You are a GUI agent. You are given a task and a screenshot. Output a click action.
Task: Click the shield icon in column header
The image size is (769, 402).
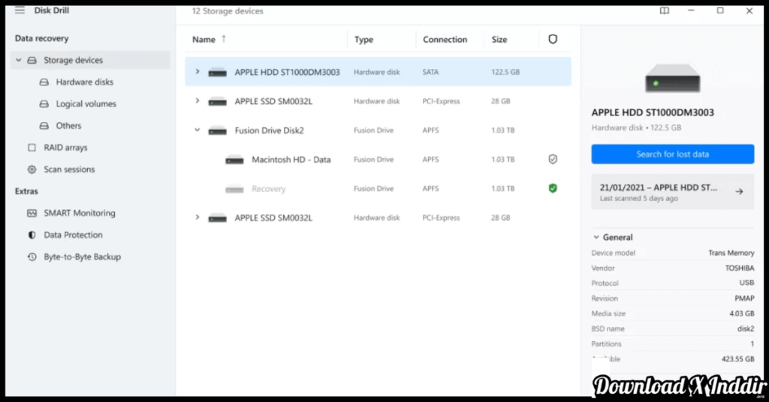553,40
